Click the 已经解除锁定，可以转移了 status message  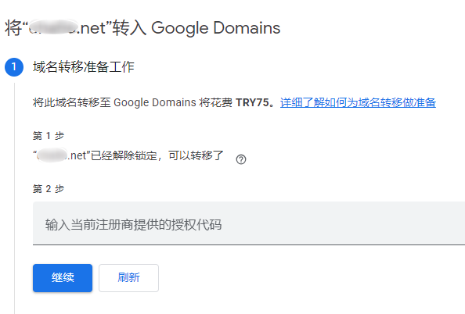(157, 155)
